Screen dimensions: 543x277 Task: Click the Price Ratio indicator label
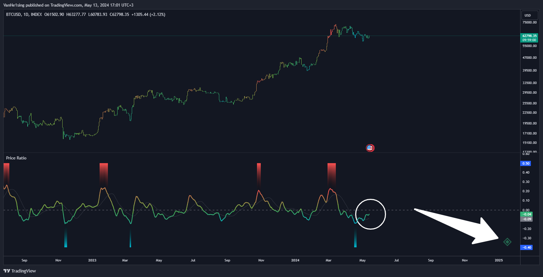pos(16,158)
